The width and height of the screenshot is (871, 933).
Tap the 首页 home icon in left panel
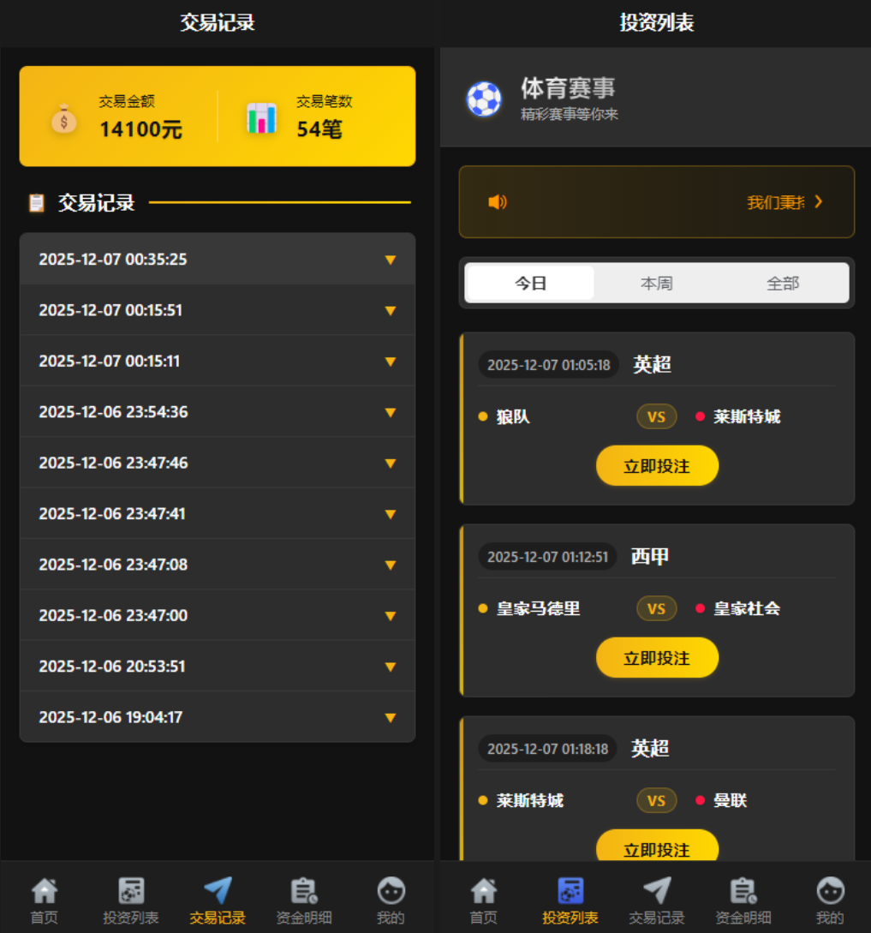click(x=44, y=891)
